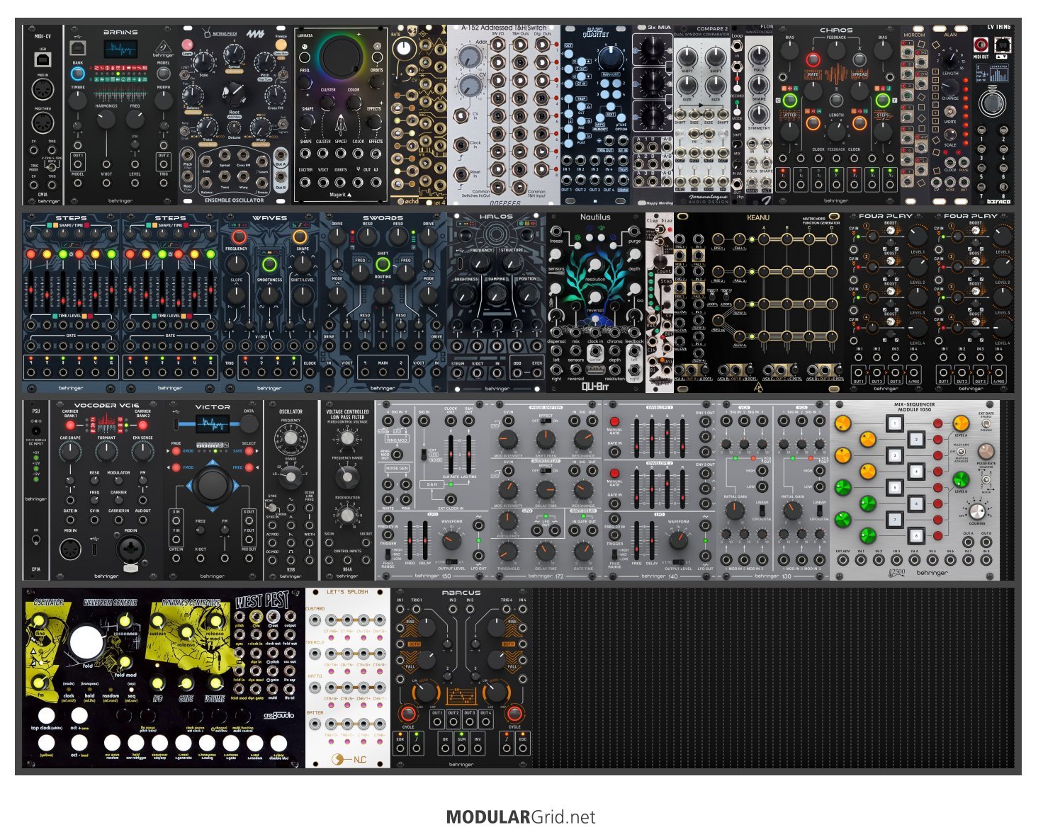The image size is (1043, 832).
Task: Click the FORMANT knob on Vocoder VC16
Action: pyautogui.click(x=106, y=452)
